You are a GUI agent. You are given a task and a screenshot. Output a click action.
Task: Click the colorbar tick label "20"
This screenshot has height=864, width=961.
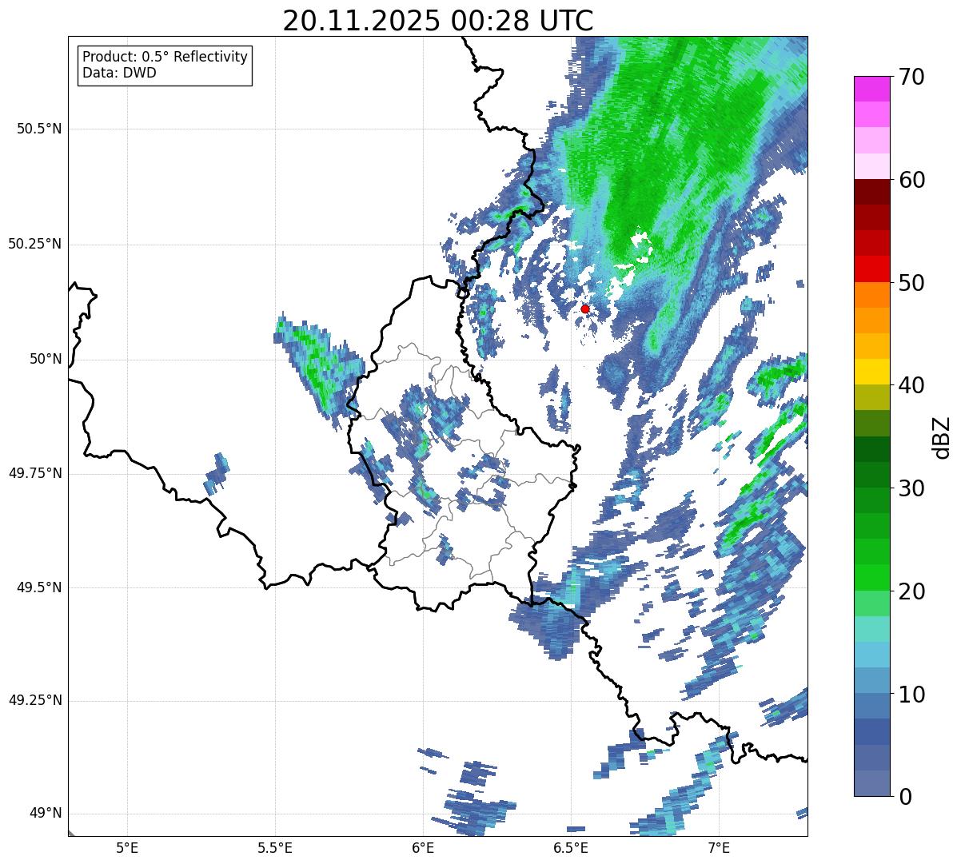pos(912,591)
